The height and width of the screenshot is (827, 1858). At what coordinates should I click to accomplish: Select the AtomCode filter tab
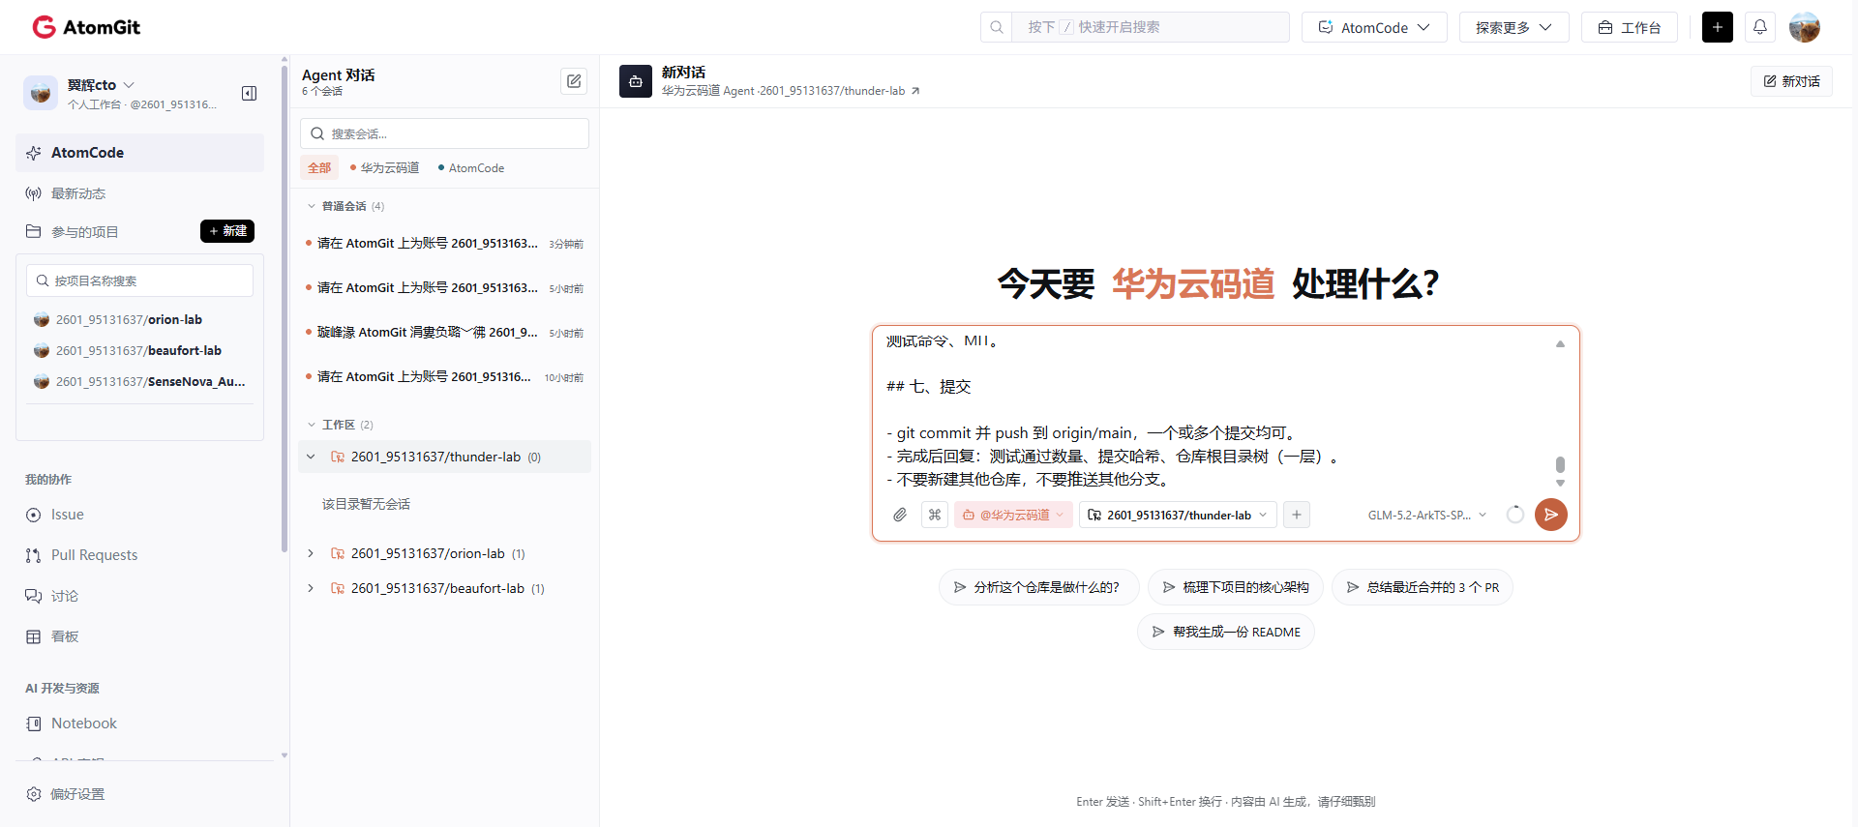(x=471, y=167)
